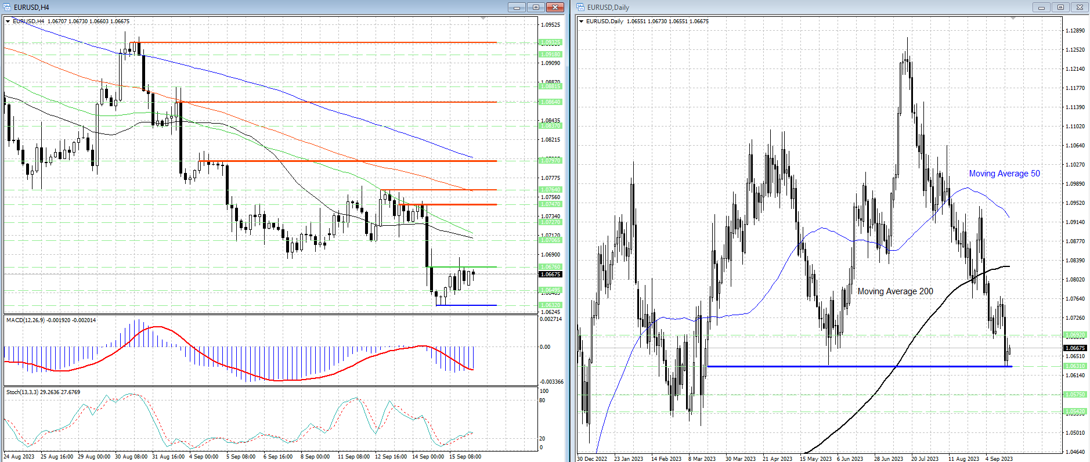Select the blue horizontal support line on Daily chart

[859, 366]
